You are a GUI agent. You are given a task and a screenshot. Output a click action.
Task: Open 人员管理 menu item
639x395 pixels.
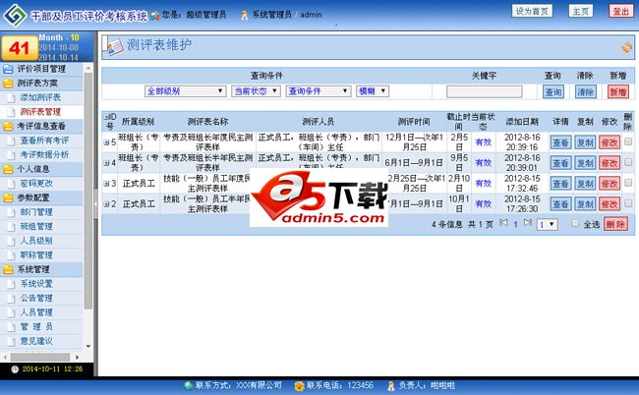[36, 312]
